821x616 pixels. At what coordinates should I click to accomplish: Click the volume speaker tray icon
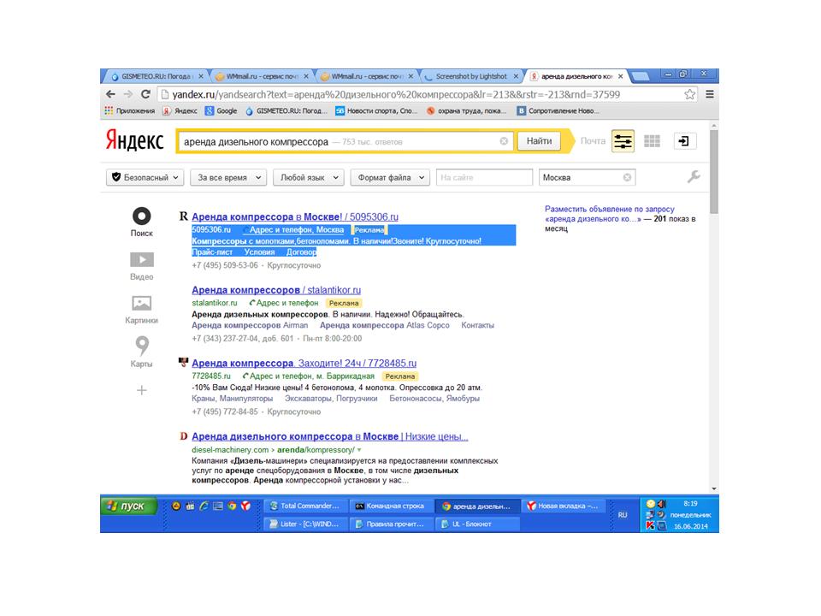click(x=661, y=503)
